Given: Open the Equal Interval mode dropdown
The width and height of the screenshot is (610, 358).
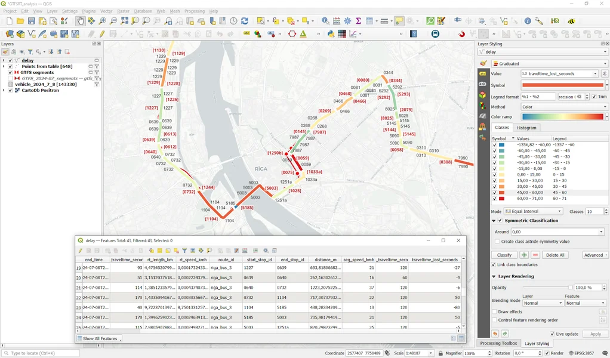Looking at the screenshot, I should [x=534, y=211].
